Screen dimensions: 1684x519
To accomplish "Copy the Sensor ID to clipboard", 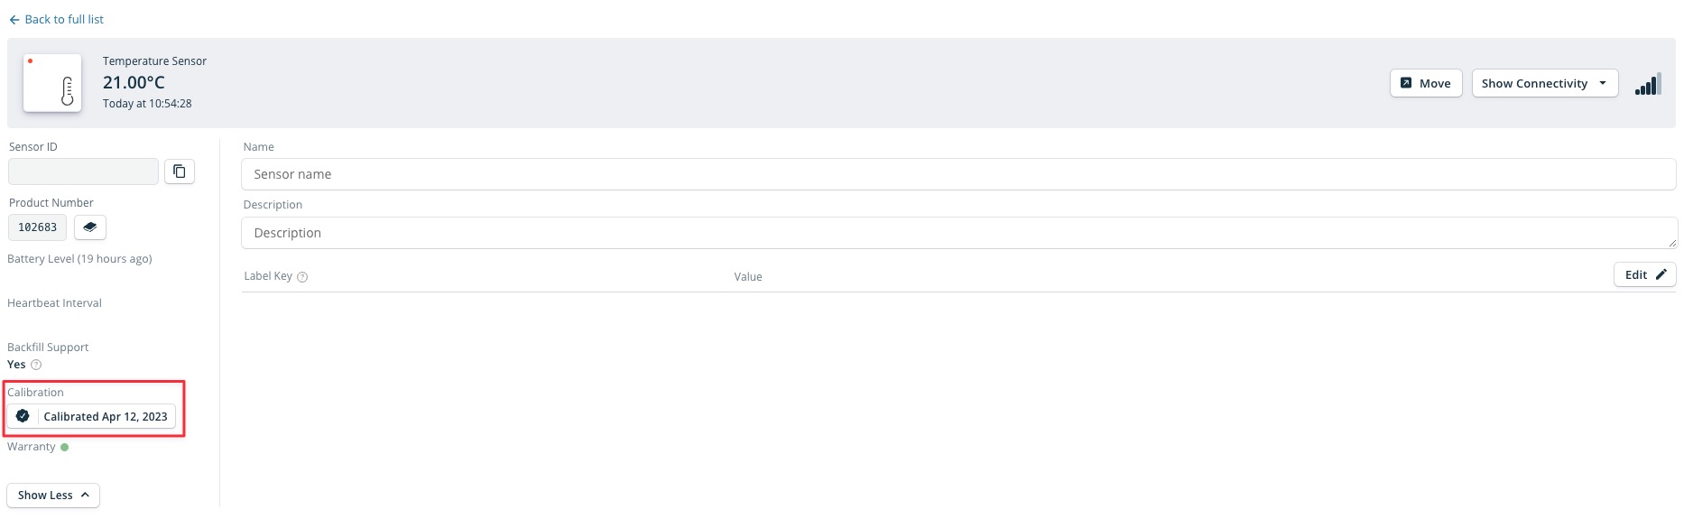I will pos(180,171).
